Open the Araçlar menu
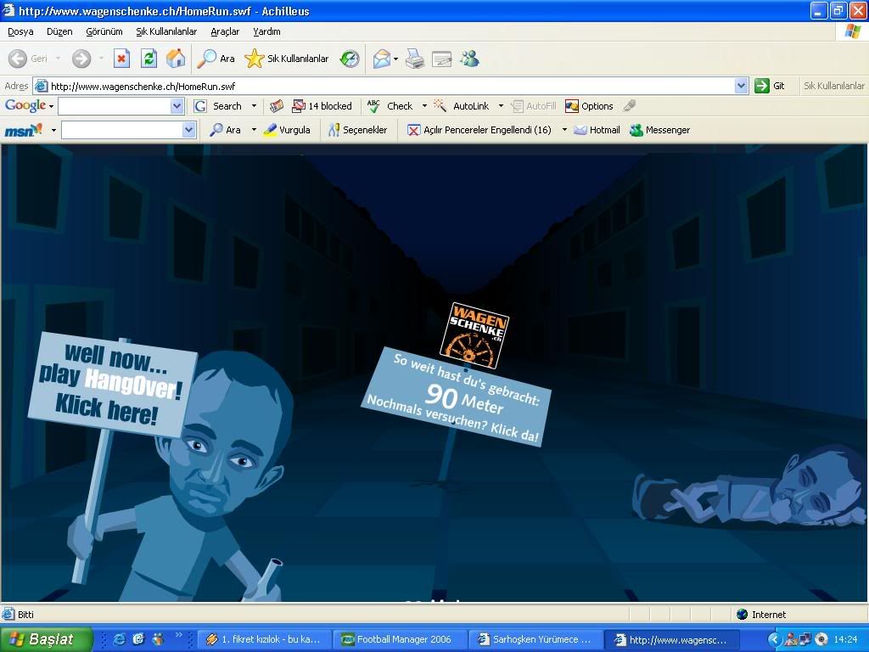 [x=225, y=31]
